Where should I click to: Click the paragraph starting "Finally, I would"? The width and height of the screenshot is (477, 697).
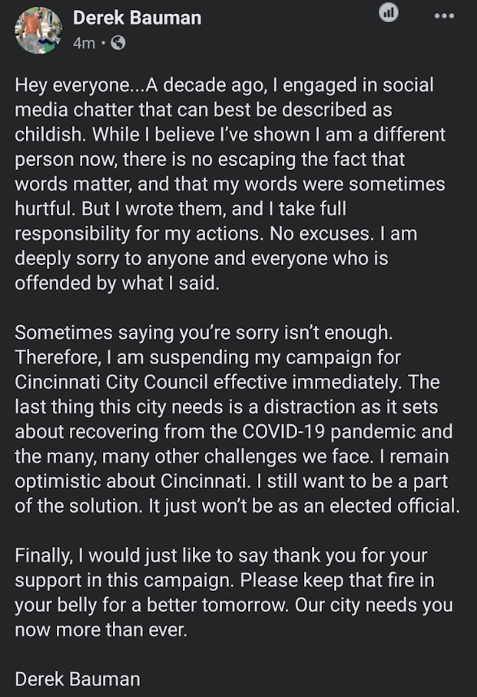234,592
